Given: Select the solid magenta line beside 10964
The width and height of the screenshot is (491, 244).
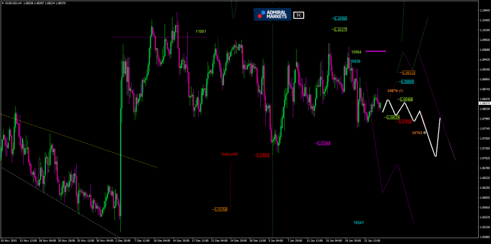Looking at the screenshot, I should 376,51.
